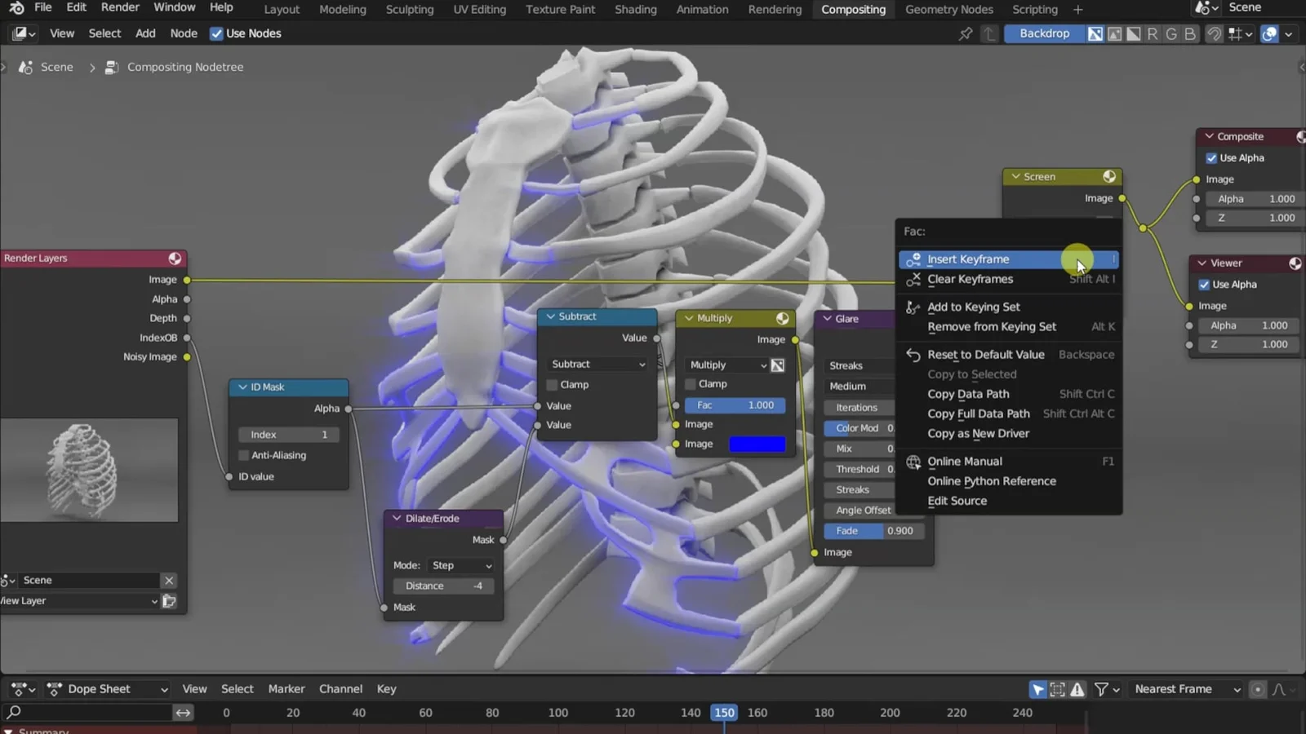
Task: Switch to the Geometry Nodes workspace tab
Action: pyautogui.click(x=948, y=9)
